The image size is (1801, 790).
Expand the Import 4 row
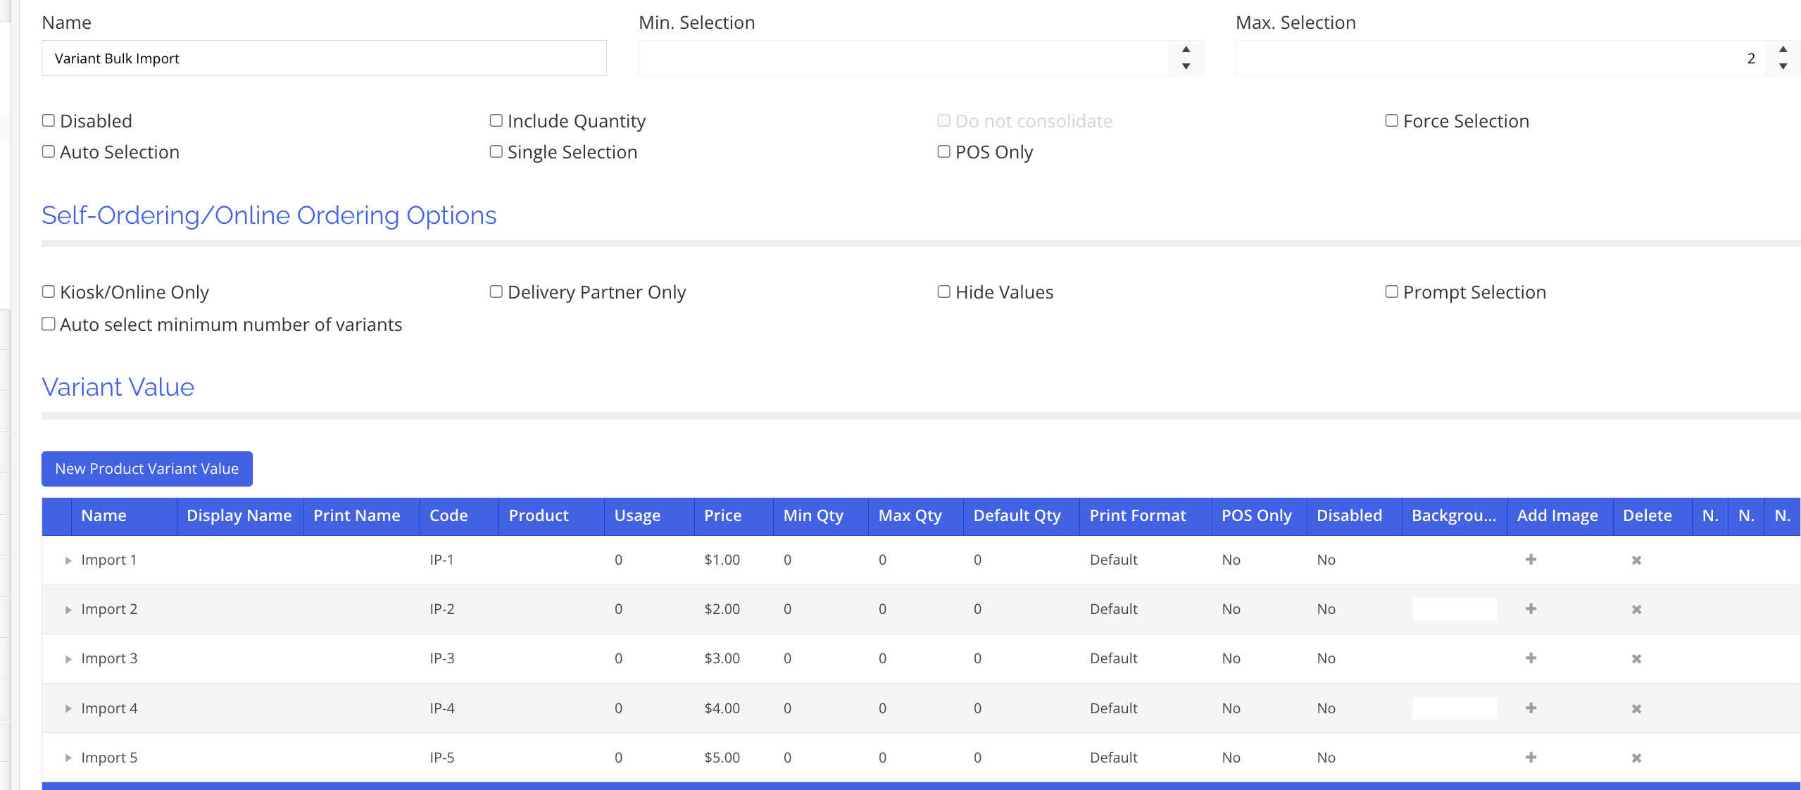(68, 708)
